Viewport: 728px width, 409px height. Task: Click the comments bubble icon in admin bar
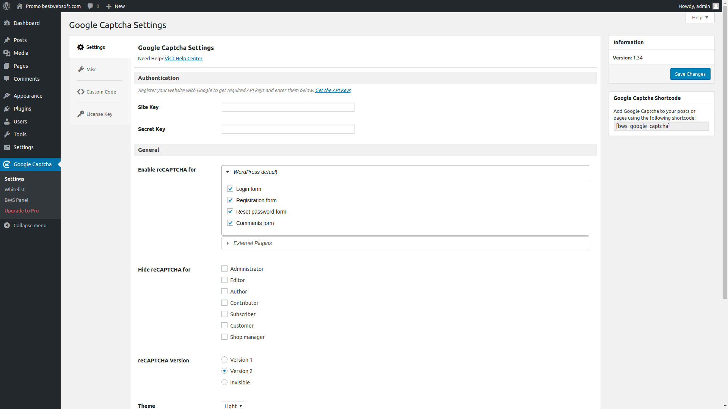(90, 6)
